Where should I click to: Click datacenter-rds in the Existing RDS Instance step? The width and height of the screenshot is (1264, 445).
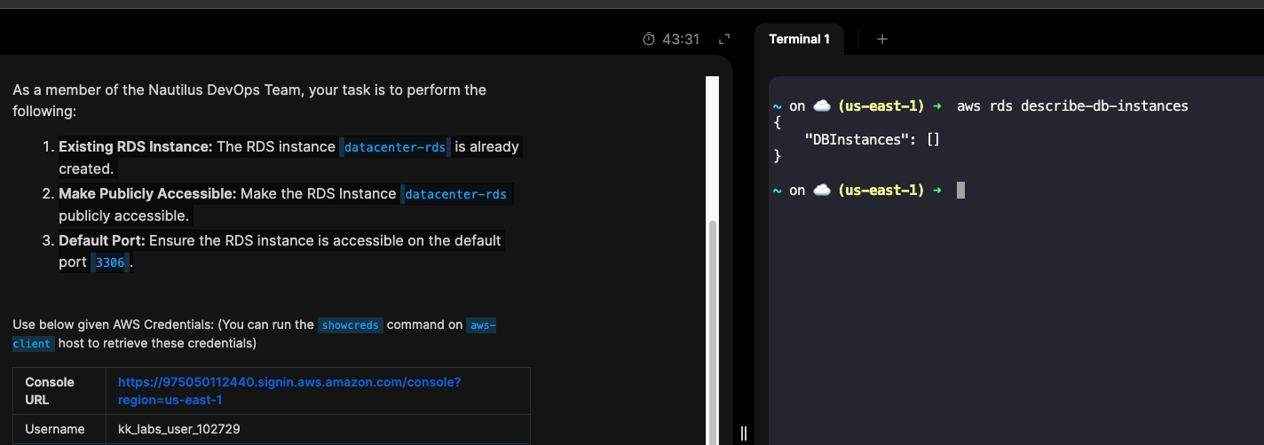pyautogui.click(x=395, y=147)
